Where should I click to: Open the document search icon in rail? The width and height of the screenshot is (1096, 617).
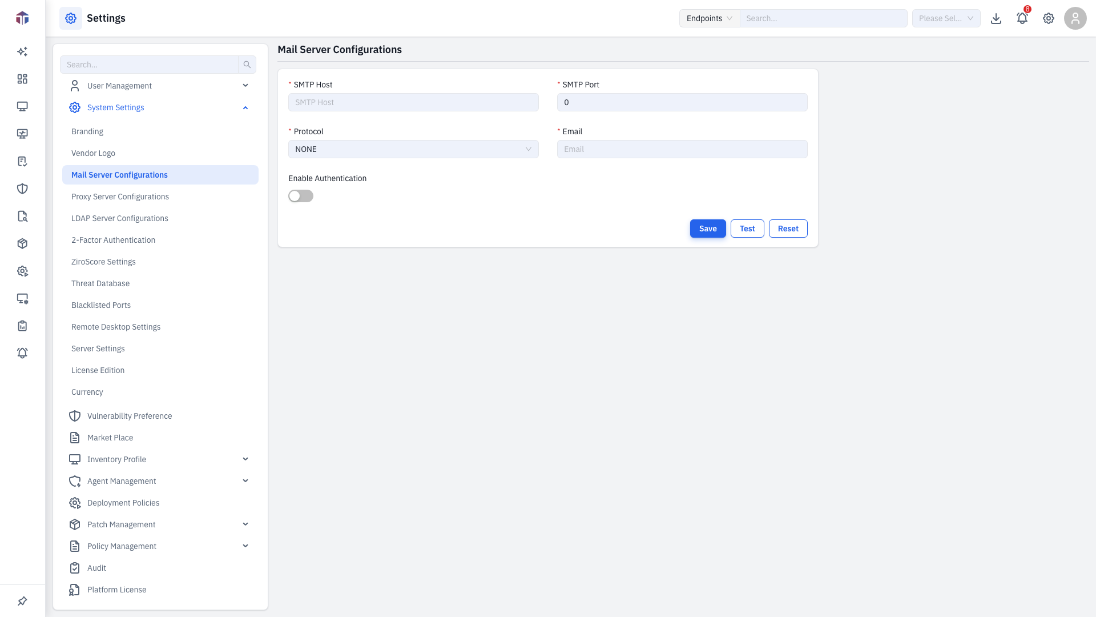coord(22,216)
